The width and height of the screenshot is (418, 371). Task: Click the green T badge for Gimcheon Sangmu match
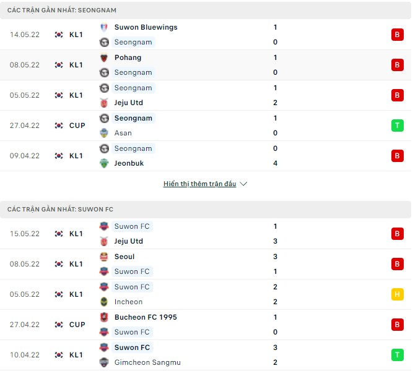397,355
